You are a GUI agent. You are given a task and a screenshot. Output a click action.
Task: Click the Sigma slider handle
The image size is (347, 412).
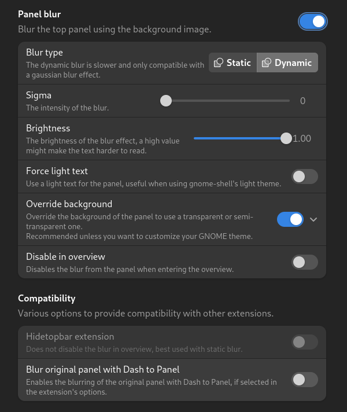(x=166, y=101)
